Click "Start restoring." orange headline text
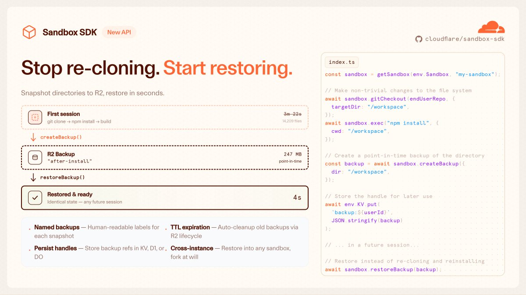This screenshot has width=526, height=295. coord(228,68)
